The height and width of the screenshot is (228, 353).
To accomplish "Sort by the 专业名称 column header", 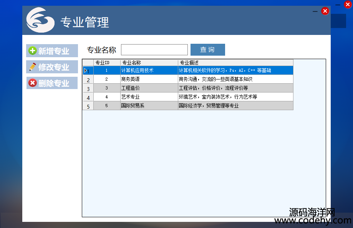I will [x=149, y=63].
